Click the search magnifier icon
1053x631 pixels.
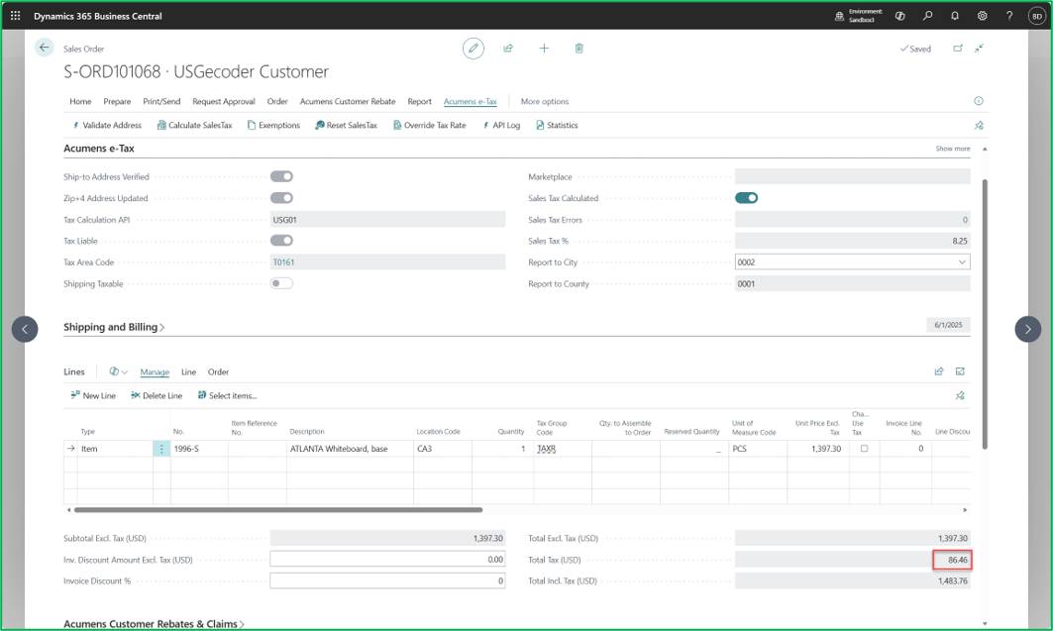[927, 16]
